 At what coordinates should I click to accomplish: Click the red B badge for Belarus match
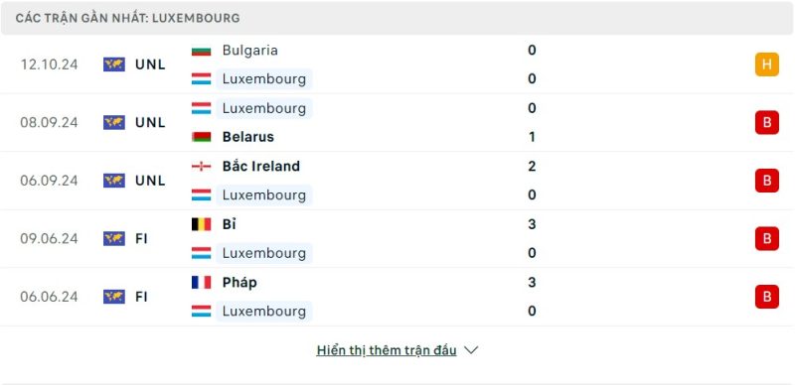[x=766, y=123]
